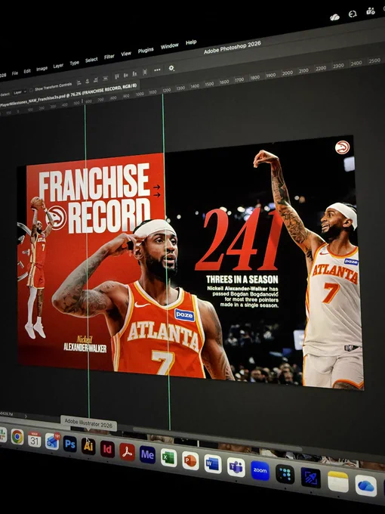385x514 pixels.
Task: Open the Auto-Select Layer dropdown
Action: click(x=20, y=92)
